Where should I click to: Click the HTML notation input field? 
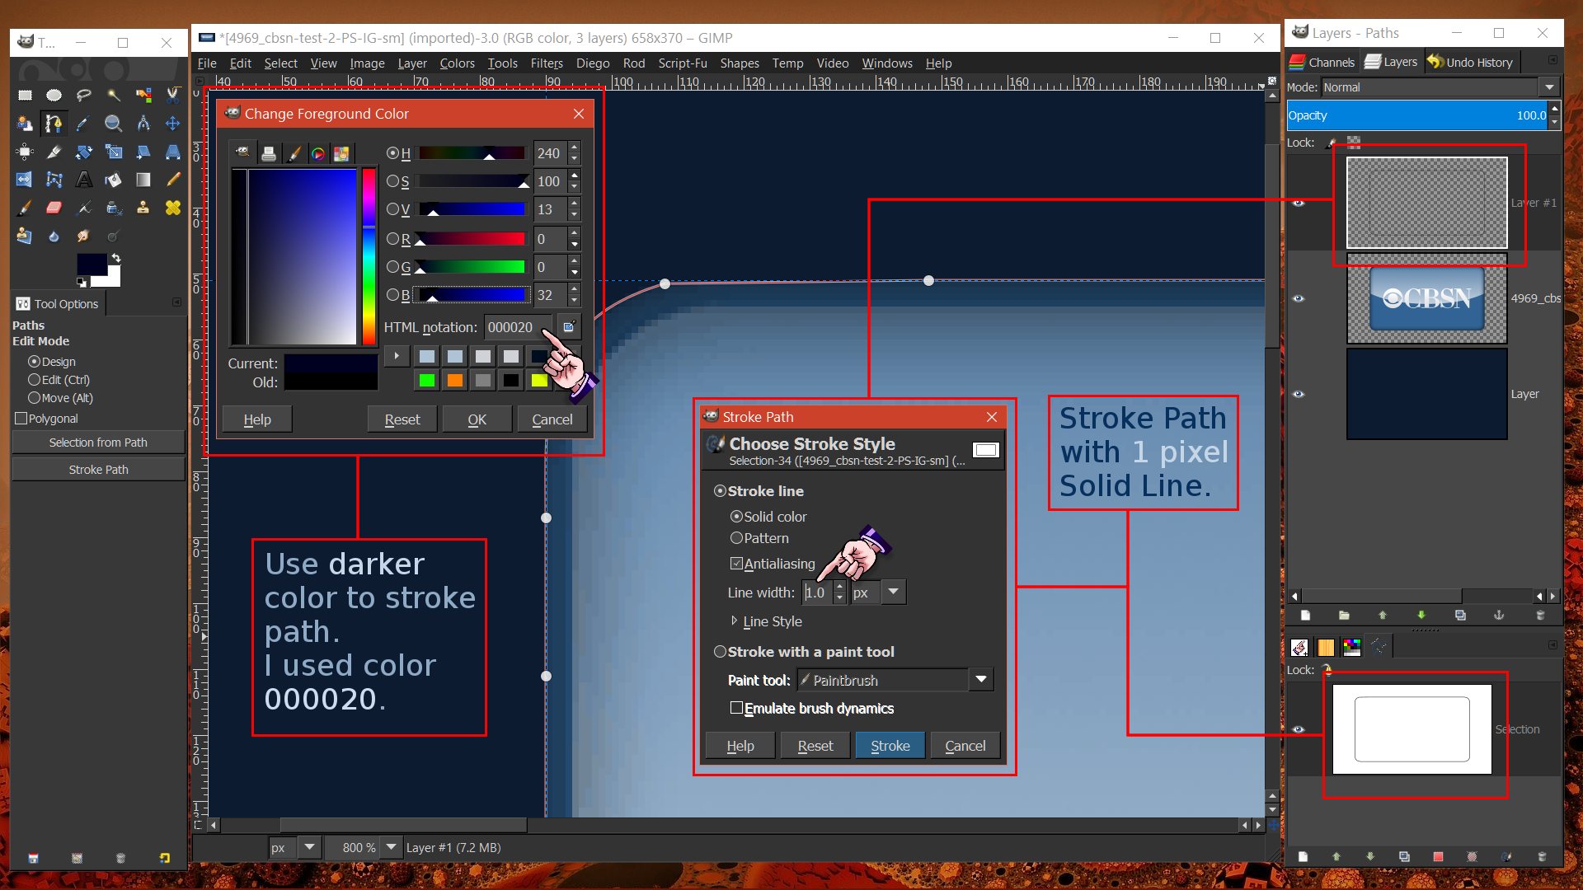[x=519, y=327]
